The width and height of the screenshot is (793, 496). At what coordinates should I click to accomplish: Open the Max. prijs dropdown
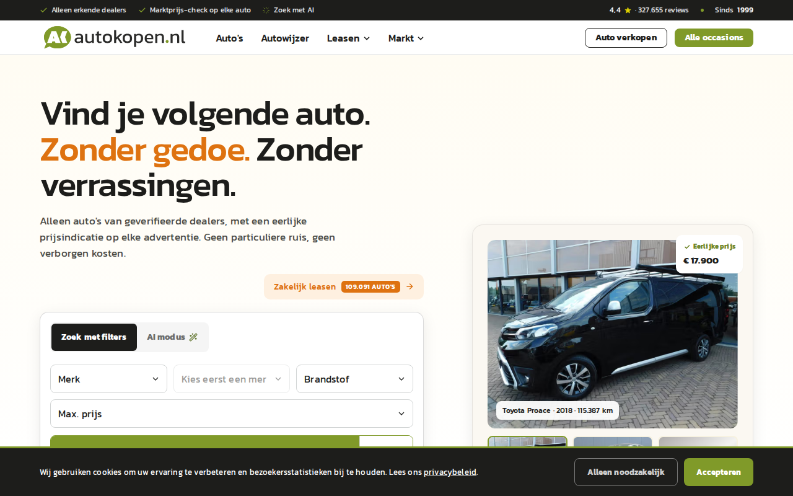(x=232, y=414)
